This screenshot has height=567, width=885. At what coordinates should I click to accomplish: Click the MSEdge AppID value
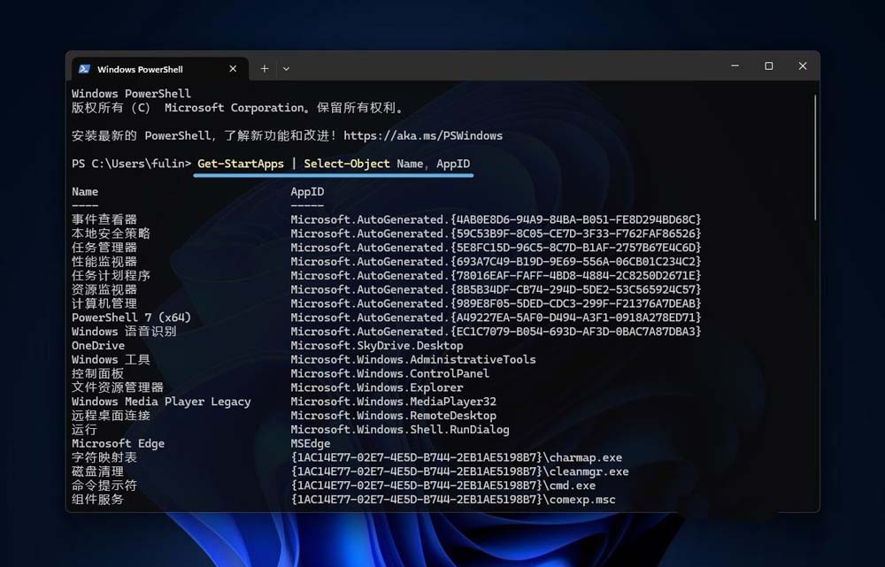tap(310, 443)
